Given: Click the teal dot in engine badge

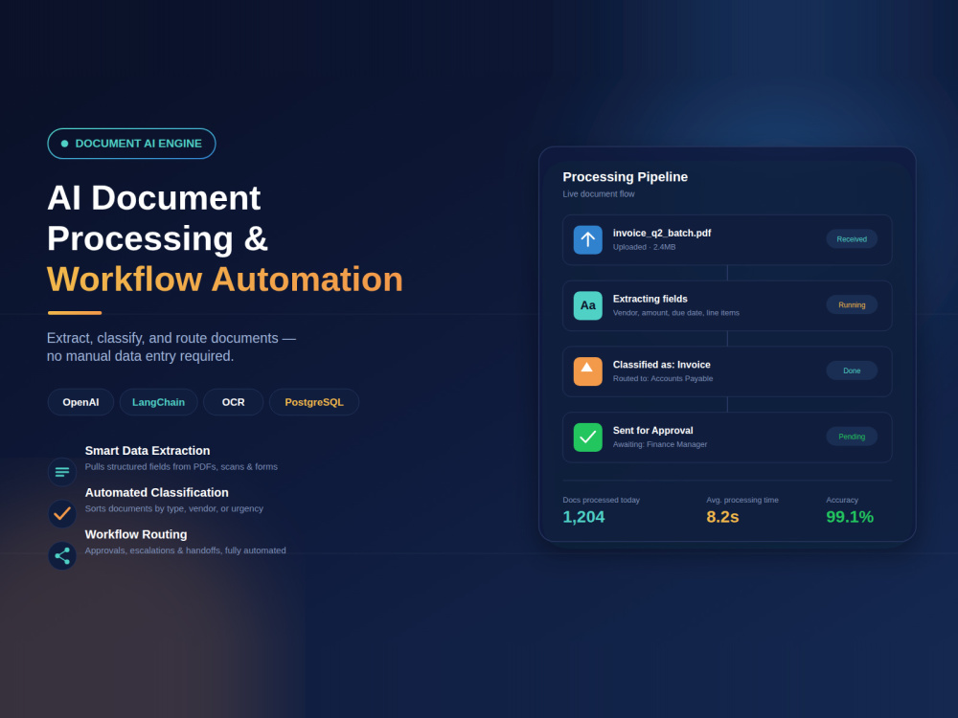Looking at the screenshot, I should pyautogui.click(x=65, y=144).
